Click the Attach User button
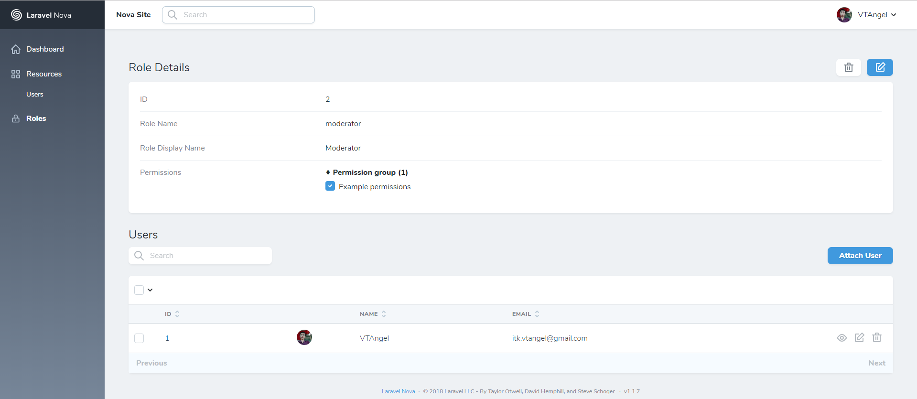This screenshot has height=399, width=917. [x=860, y=256]
